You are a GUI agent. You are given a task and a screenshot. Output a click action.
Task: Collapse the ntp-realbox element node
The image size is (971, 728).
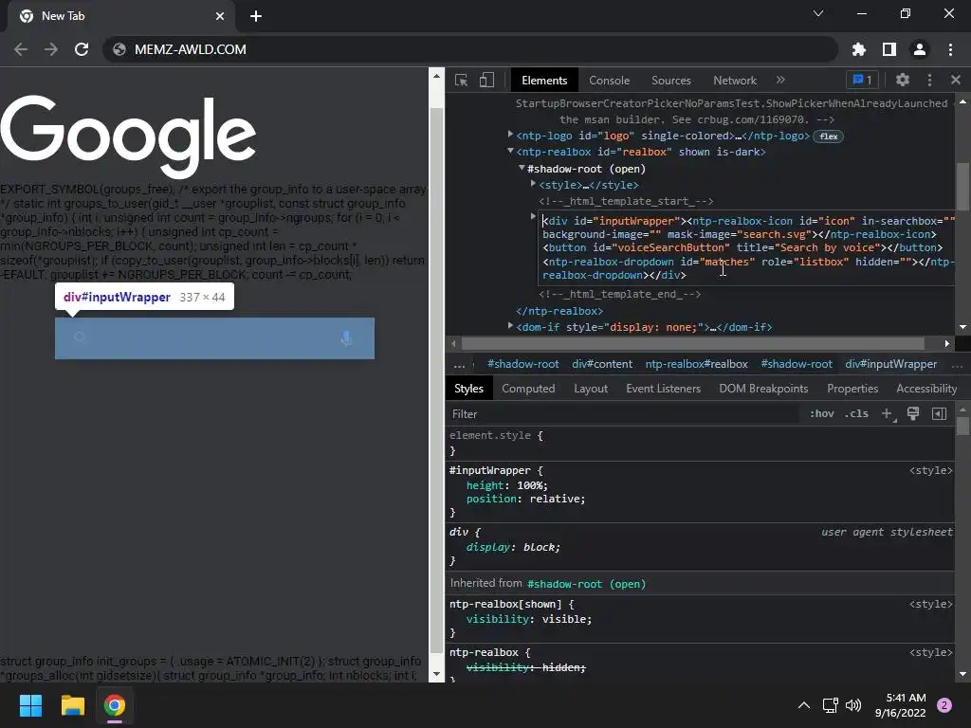coord(510,151)
